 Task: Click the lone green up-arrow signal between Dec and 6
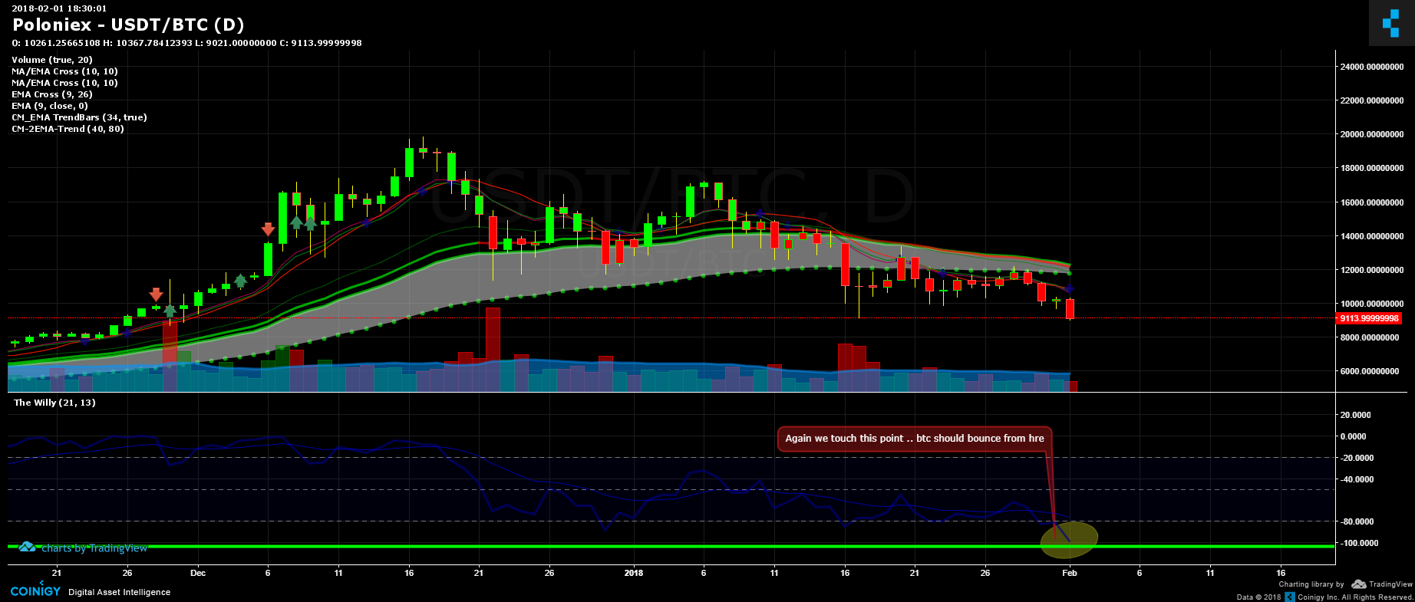[x=240, y=281]
